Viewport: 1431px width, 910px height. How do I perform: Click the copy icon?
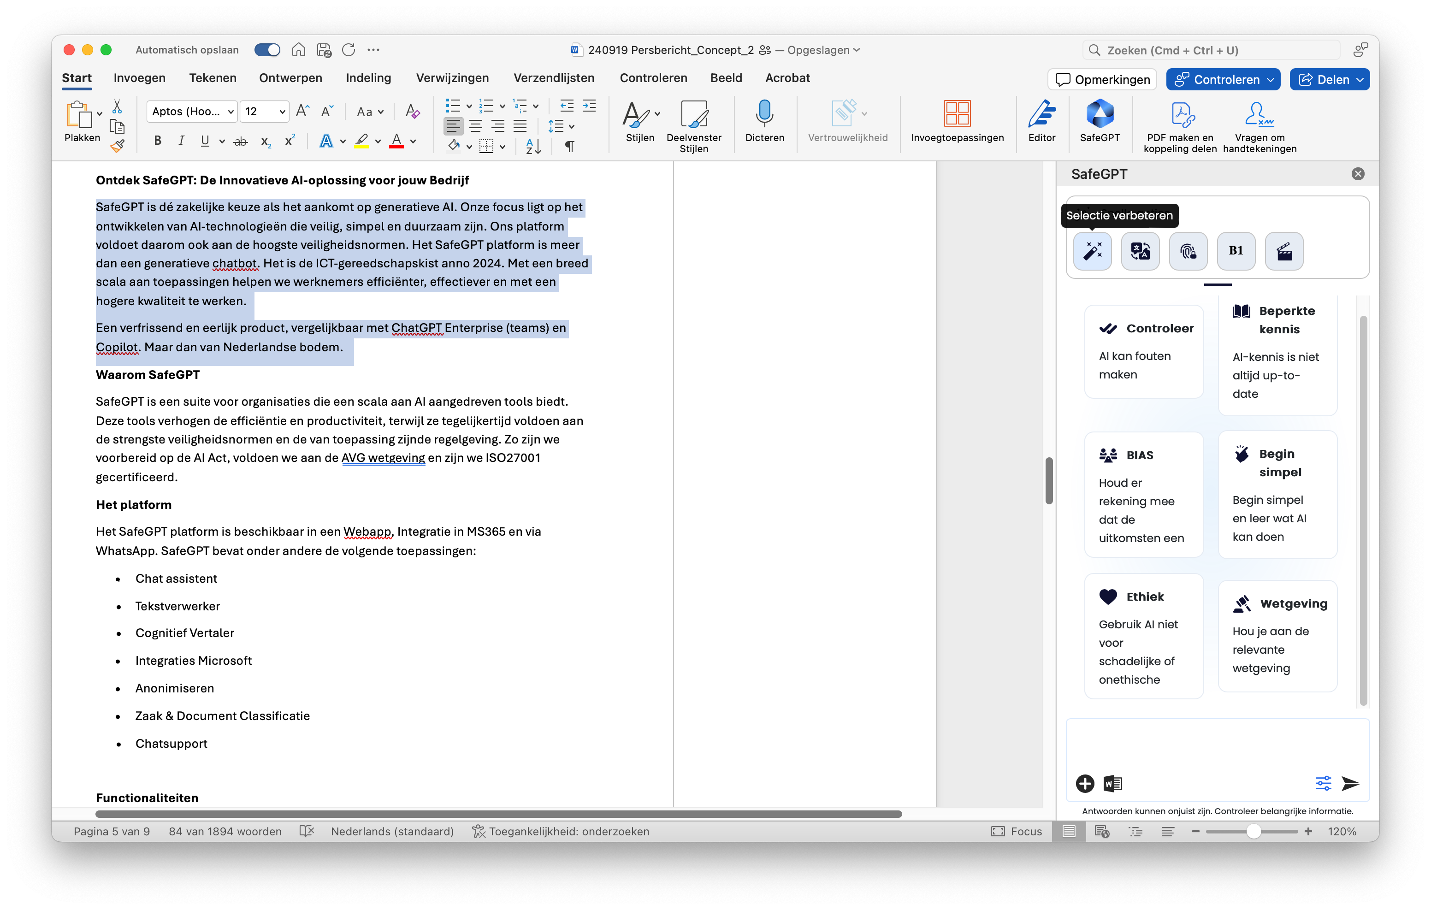click(x=117, y=127)
